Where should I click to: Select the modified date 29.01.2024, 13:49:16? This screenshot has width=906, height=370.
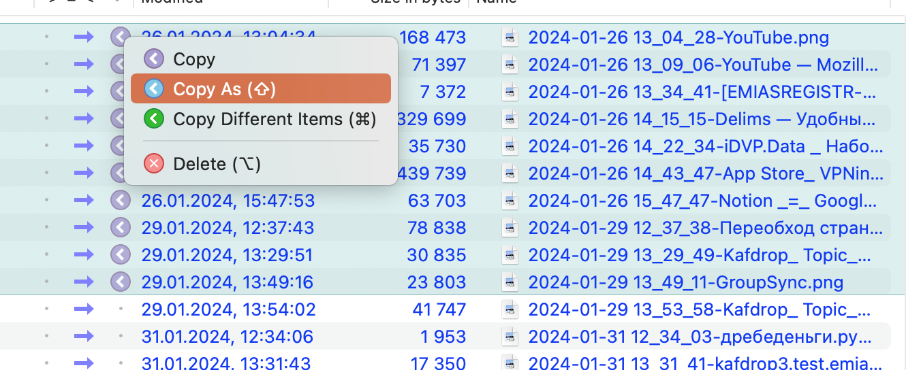point(227,282)
